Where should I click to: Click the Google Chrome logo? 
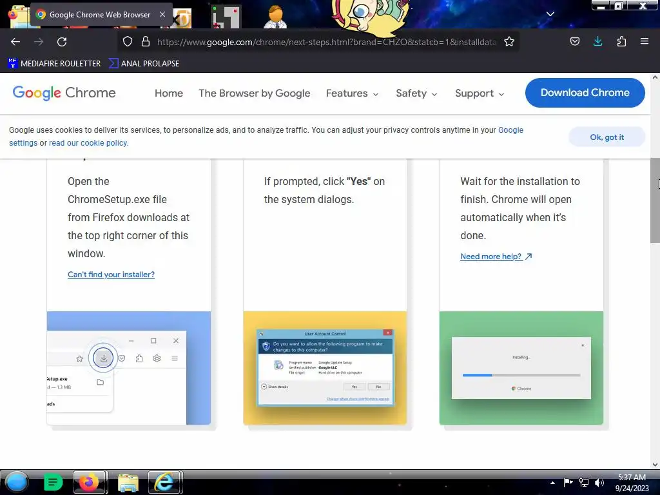point(64,93)
